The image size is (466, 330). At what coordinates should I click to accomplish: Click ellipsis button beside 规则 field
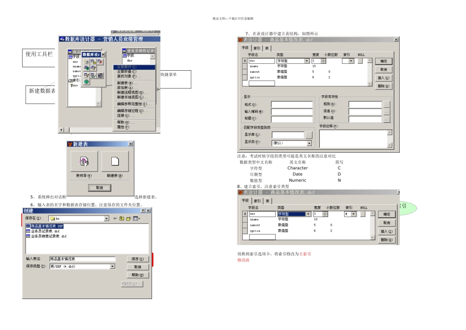[x=387, y=105]
